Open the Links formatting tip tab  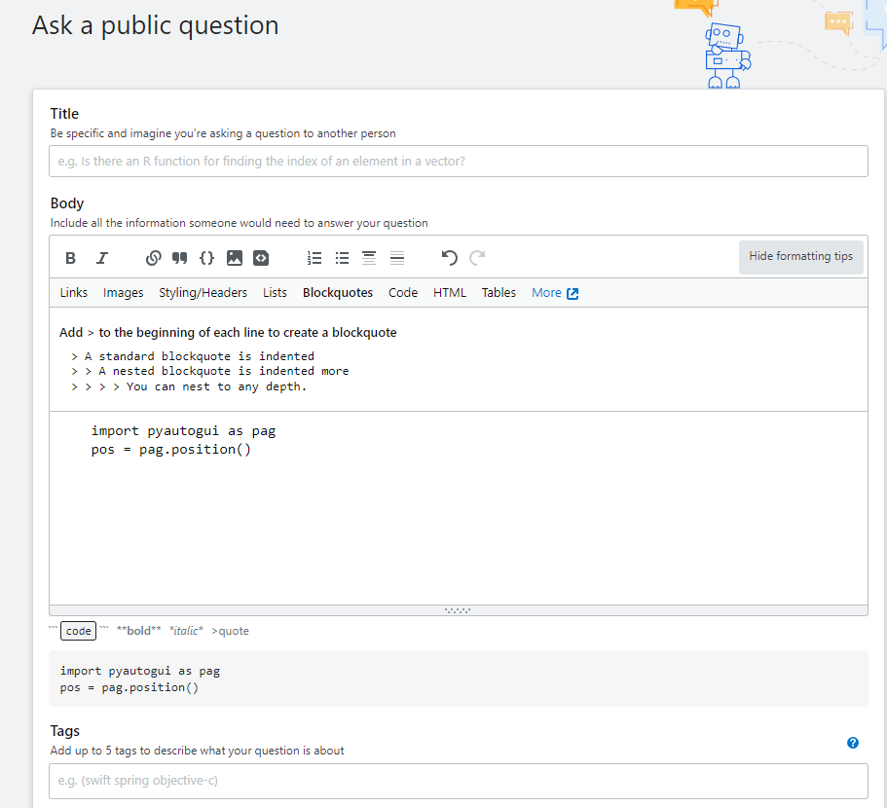coord(74,293)
